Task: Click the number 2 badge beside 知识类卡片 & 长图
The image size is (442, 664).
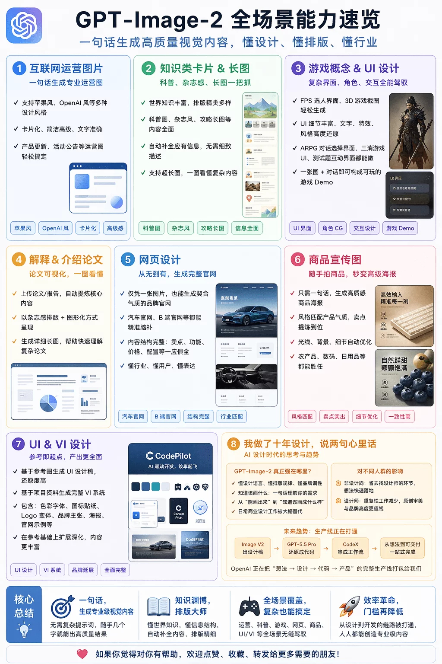Action: (148, 68)
